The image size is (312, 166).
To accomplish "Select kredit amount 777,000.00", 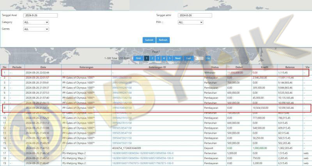I will (x=259, y=118).
